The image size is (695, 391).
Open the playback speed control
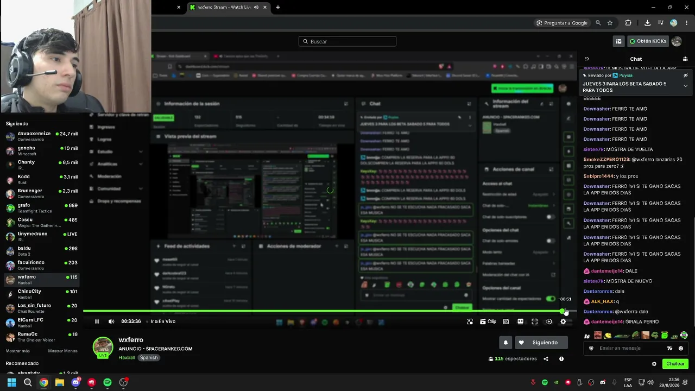549,321
